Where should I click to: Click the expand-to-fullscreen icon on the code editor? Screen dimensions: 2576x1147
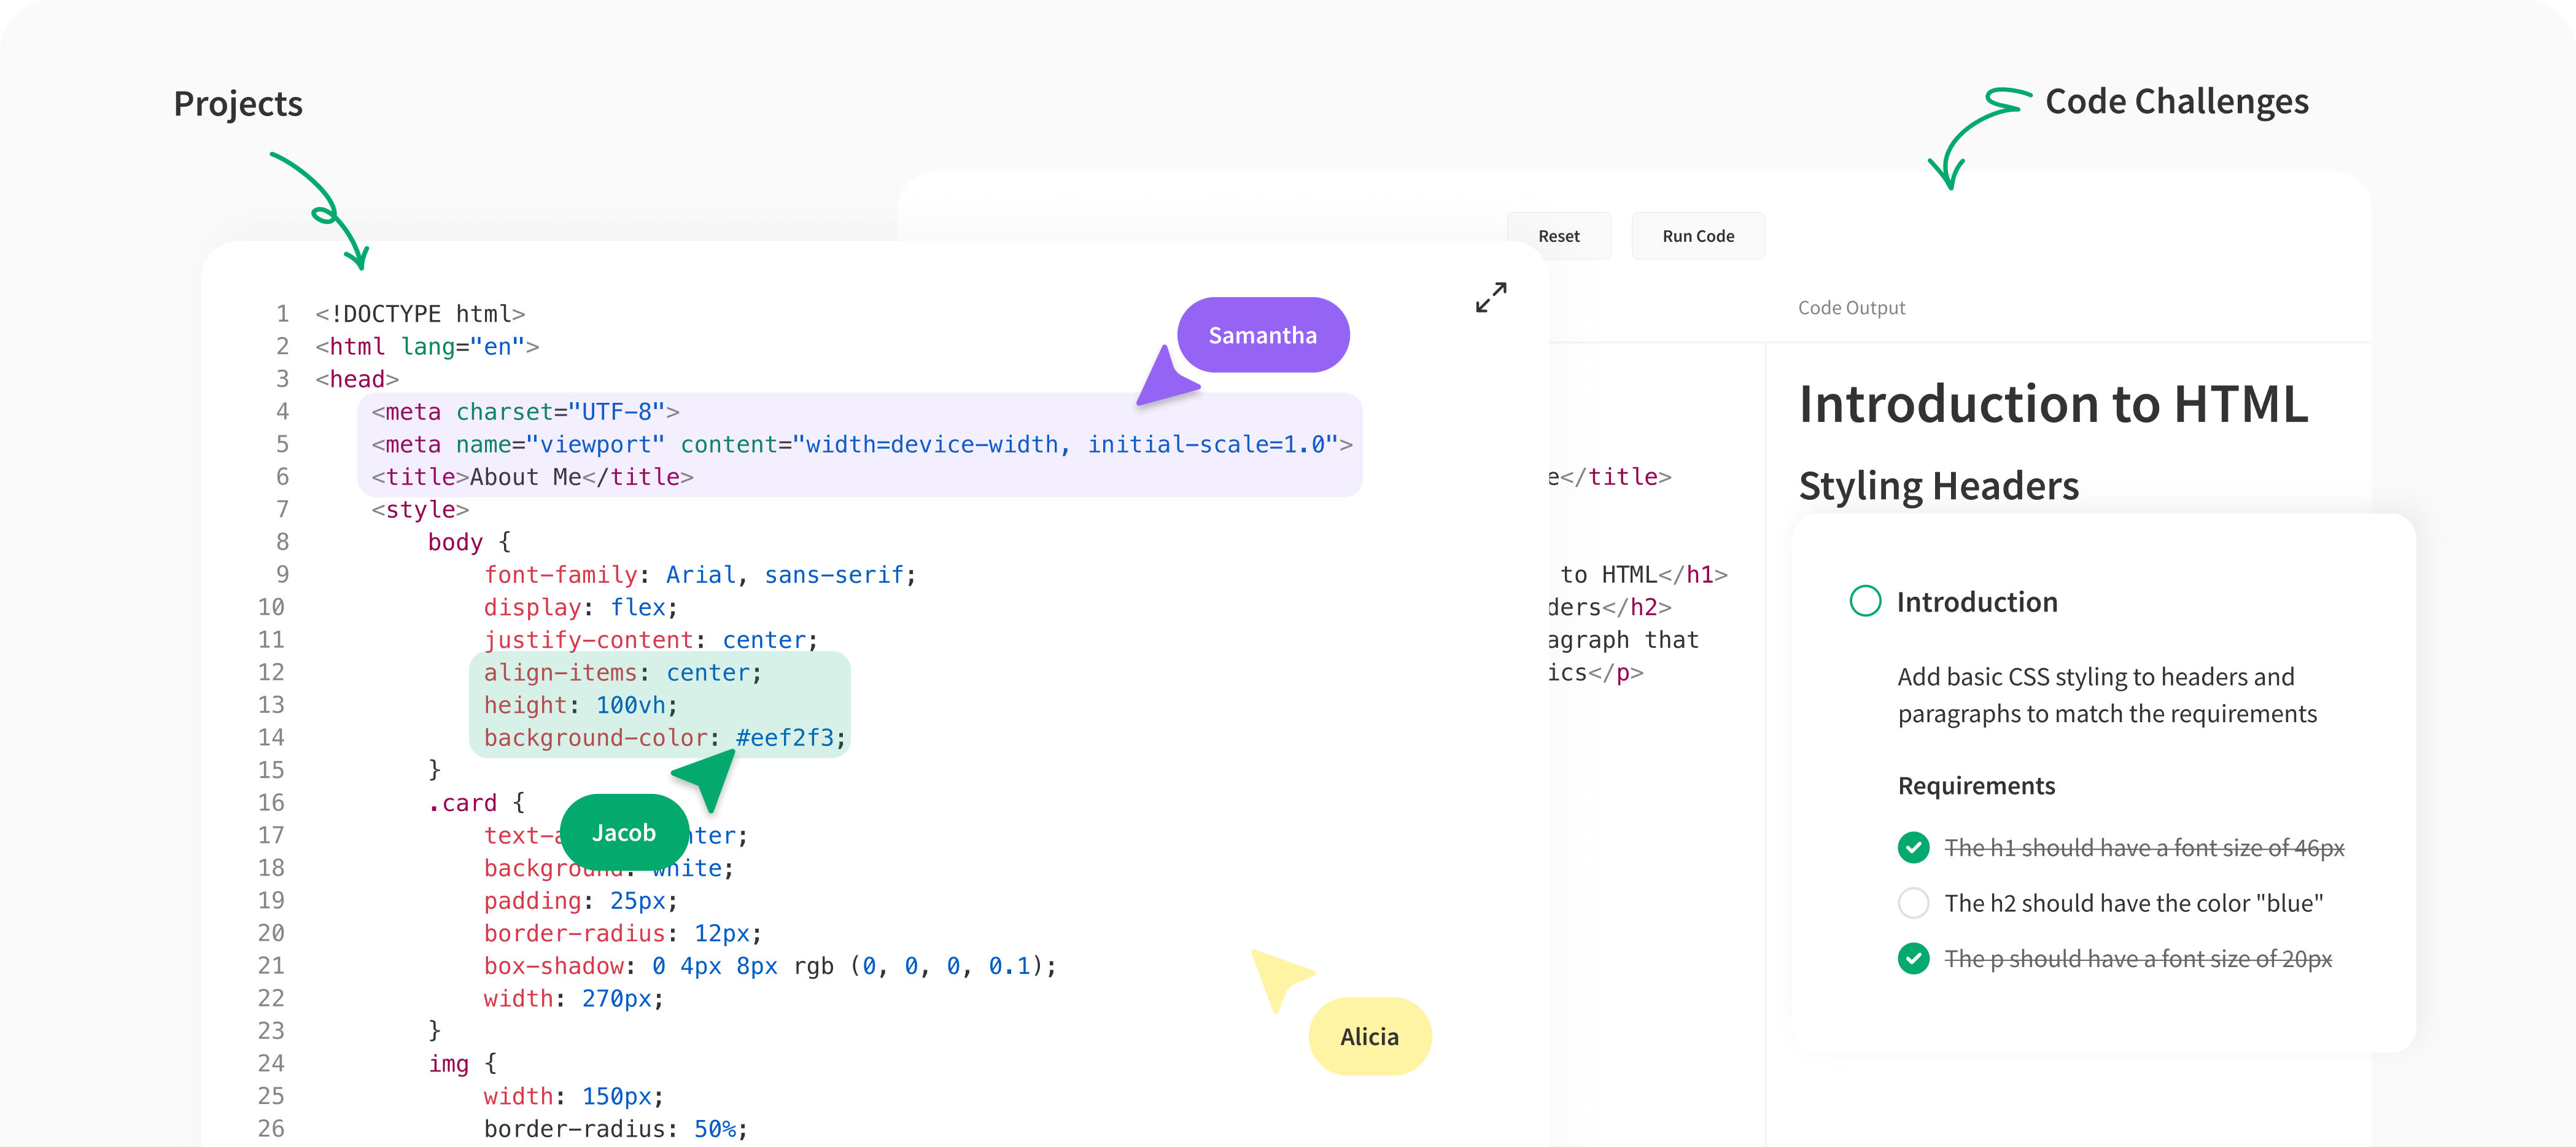point(1490,297)
